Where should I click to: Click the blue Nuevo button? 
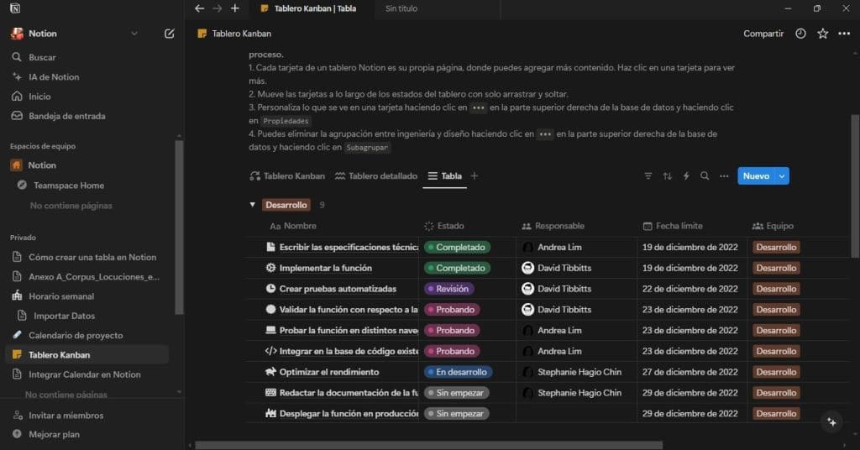pos(756,176)
